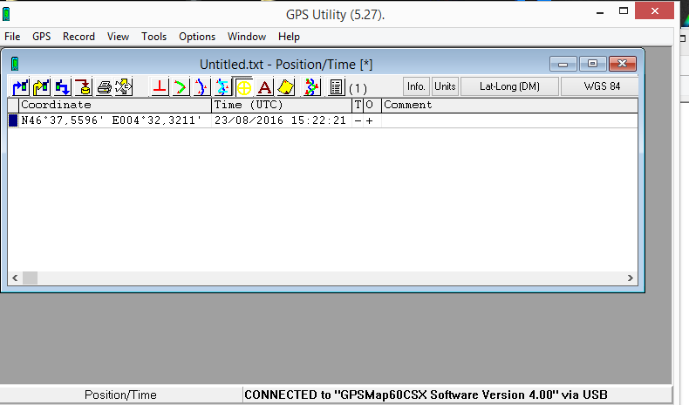Click the yellow note tag icon

[285, 87]
